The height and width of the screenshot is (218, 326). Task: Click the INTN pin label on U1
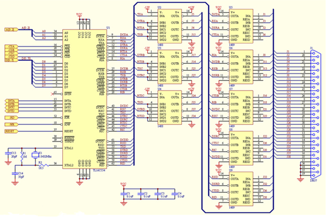pyautogui.click(x=68, y=94)
